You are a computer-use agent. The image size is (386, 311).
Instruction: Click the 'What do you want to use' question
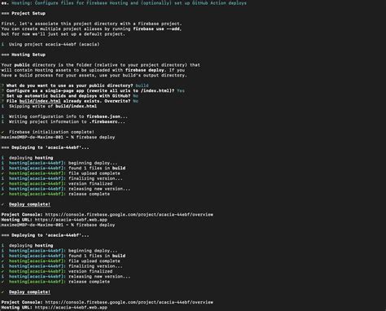pyautogui.click(x=70, y=85)
